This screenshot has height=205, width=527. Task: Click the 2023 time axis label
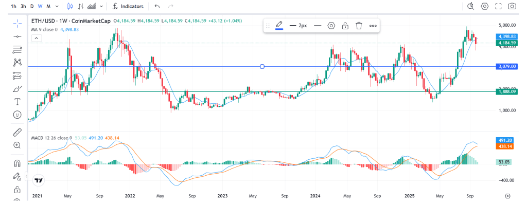222,196
